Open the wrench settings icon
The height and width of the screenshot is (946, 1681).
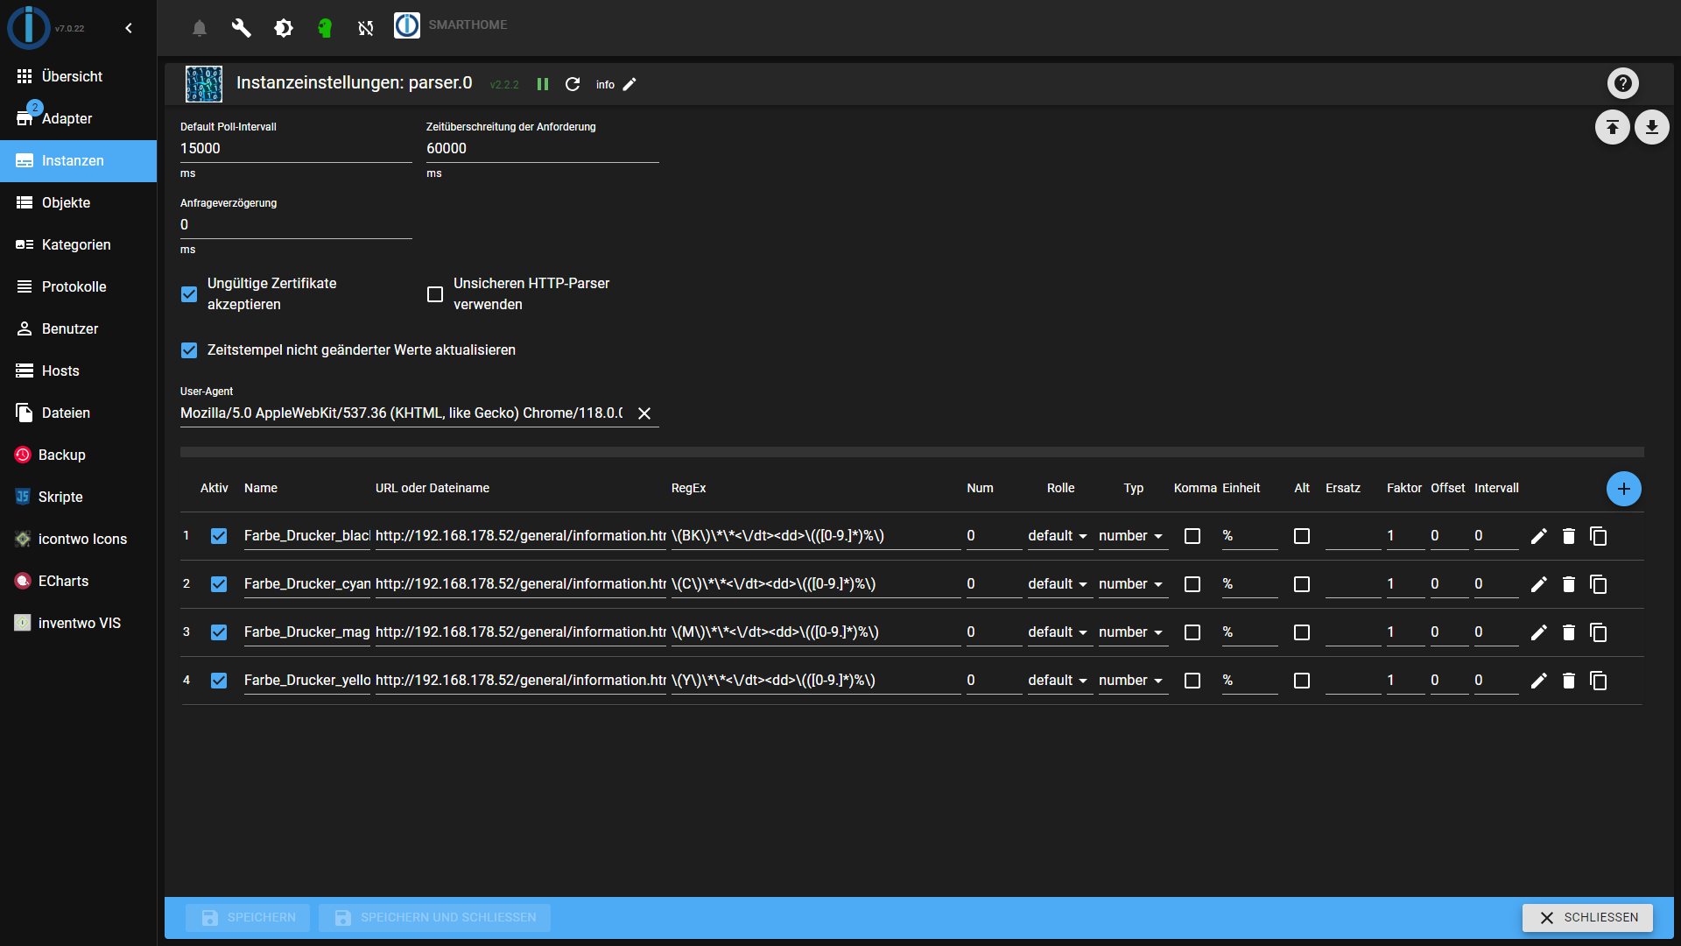tap(241, 28)
